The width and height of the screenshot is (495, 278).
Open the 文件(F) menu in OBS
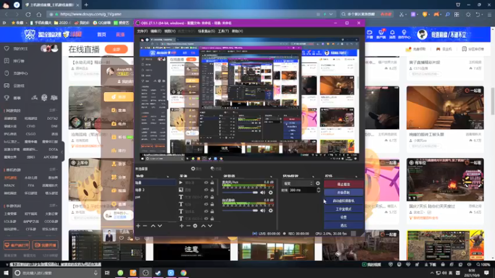[x=142, y=32]
